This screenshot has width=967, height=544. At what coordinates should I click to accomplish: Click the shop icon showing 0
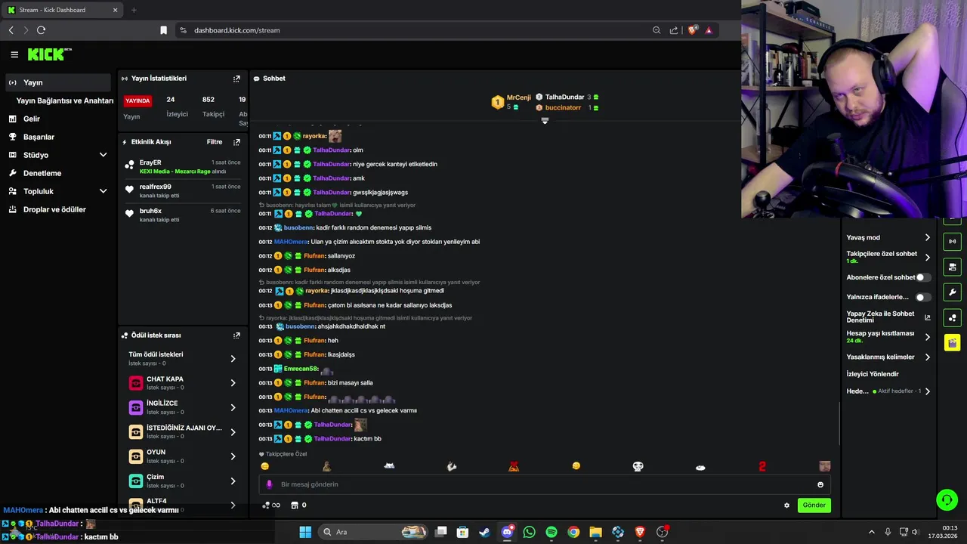coord(299,505)
